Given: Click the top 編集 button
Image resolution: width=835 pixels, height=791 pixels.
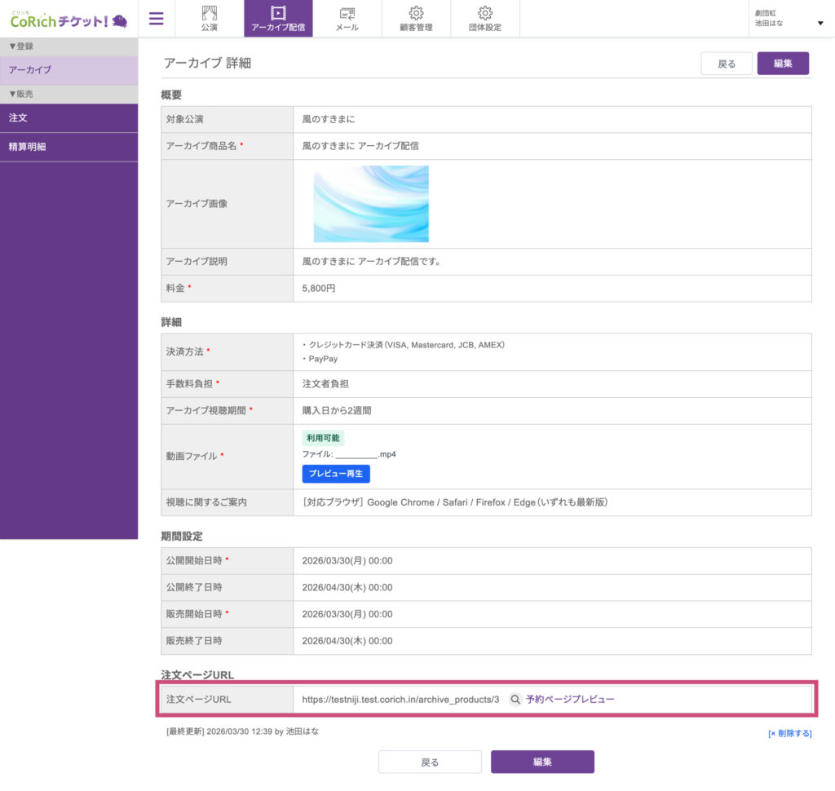Looking at the screenshot, I should coord(782,64).
